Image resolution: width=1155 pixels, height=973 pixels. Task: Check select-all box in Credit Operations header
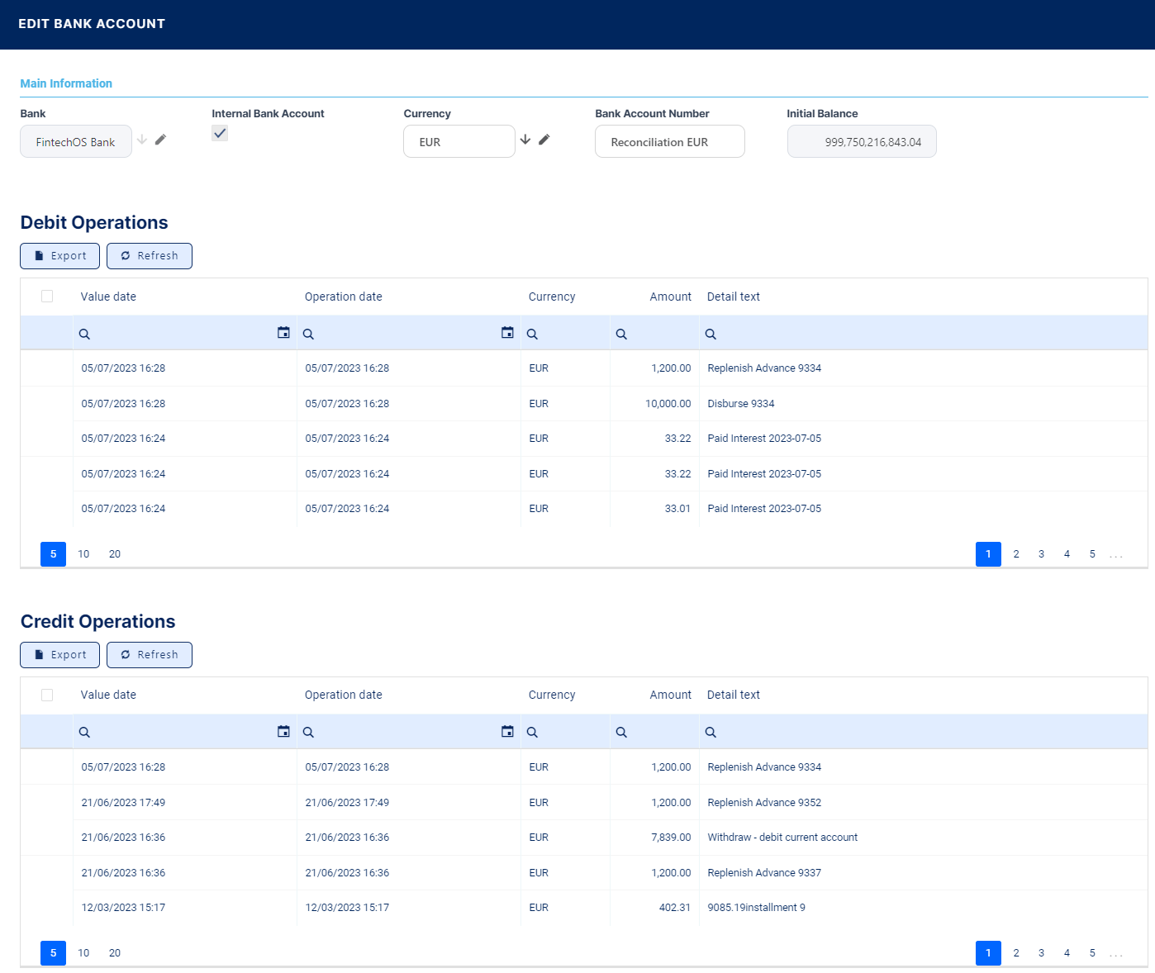click(47, 695)
